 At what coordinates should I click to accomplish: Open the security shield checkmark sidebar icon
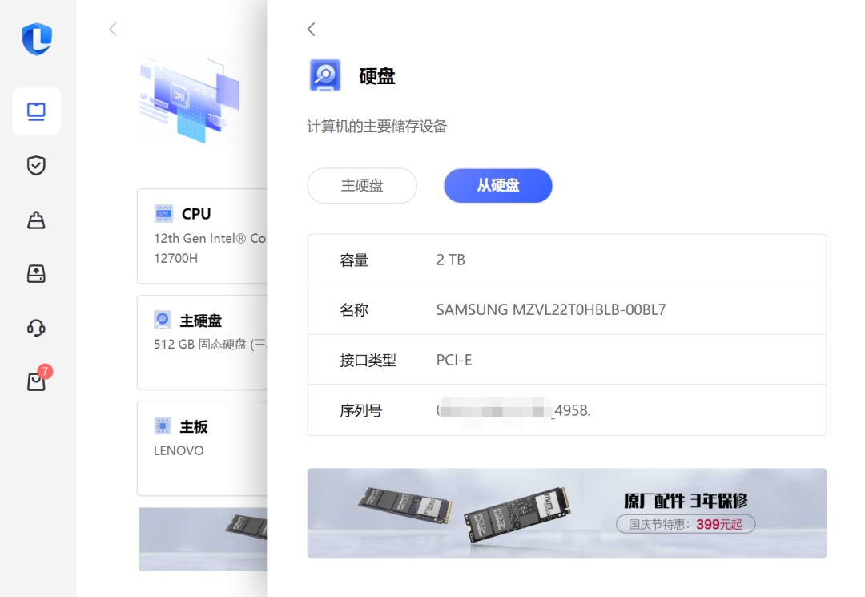36,165
